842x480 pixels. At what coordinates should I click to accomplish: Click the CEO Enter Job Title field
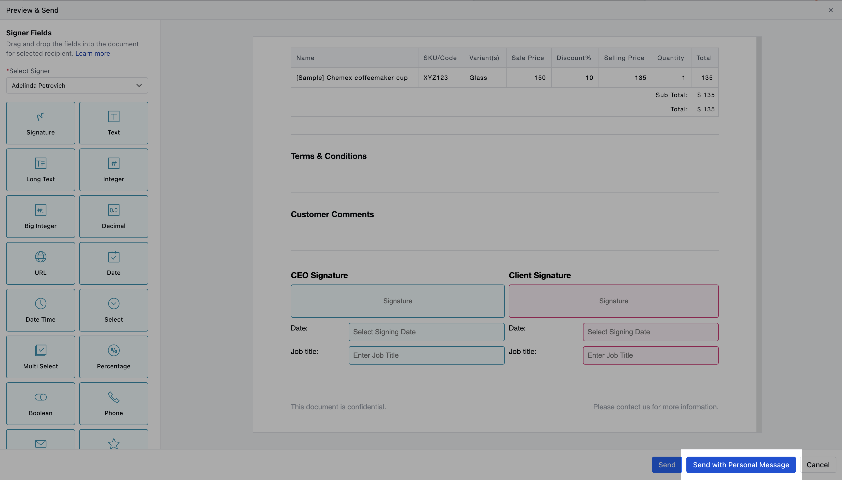pos(426,355)
